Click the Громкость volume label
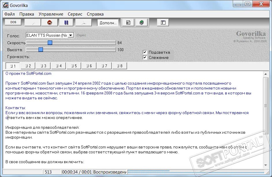This screenshot has height=177, width=272. 18,57
